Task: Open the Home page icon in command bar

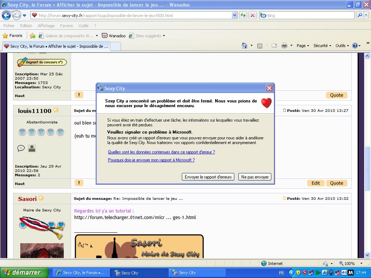Action: pyautogui.click(x=245, y=46)
